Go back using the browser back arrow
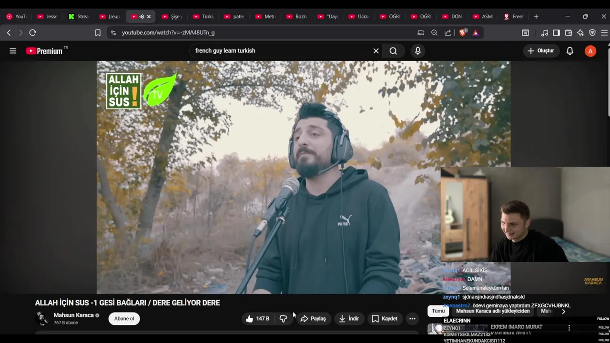 point(9,33)
